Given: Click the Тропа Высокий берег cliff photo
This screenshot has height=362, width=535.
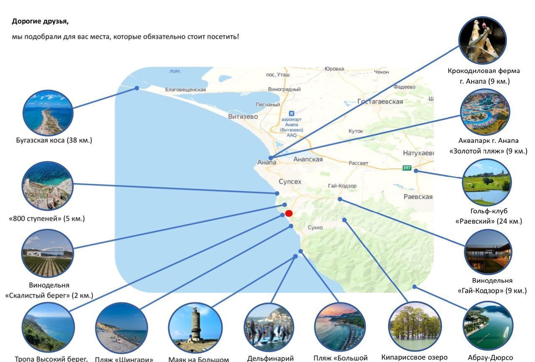Looking at the screenshot, I should [48, 327].
